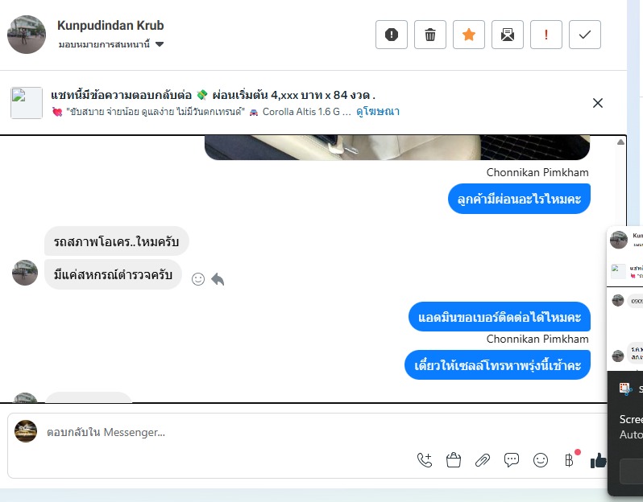
Task: Open emoji picker in the reply bar
Action: pos(541,460)
